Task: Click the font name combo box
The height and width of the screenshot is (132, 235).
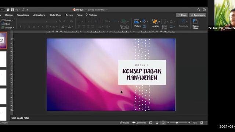Action: 33,21
